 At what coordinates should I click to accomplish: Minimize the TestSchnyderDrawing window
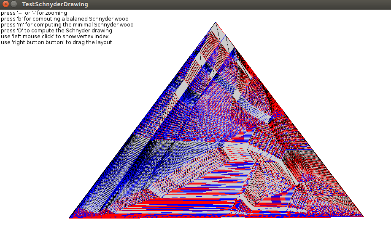(13, 4)
